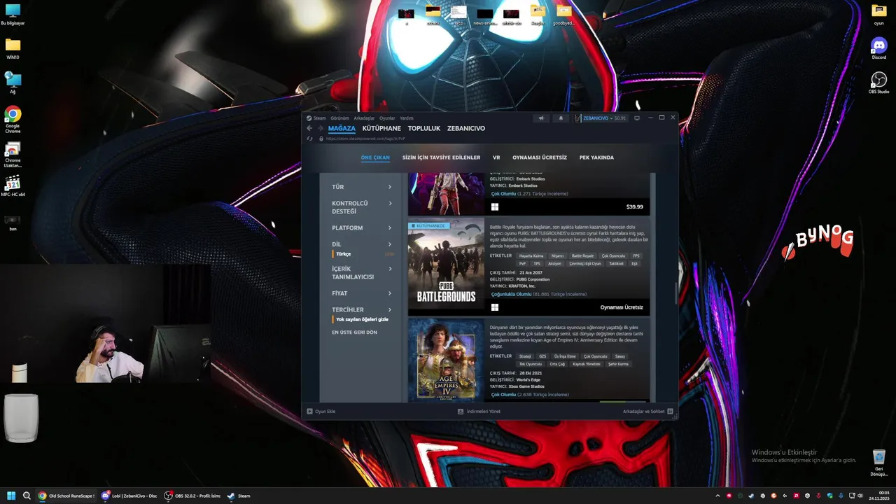This screenshot has width=896, height=504.
Task: Click the plus icon for Oyun Ekle
Action: click(x=310, y=412)
